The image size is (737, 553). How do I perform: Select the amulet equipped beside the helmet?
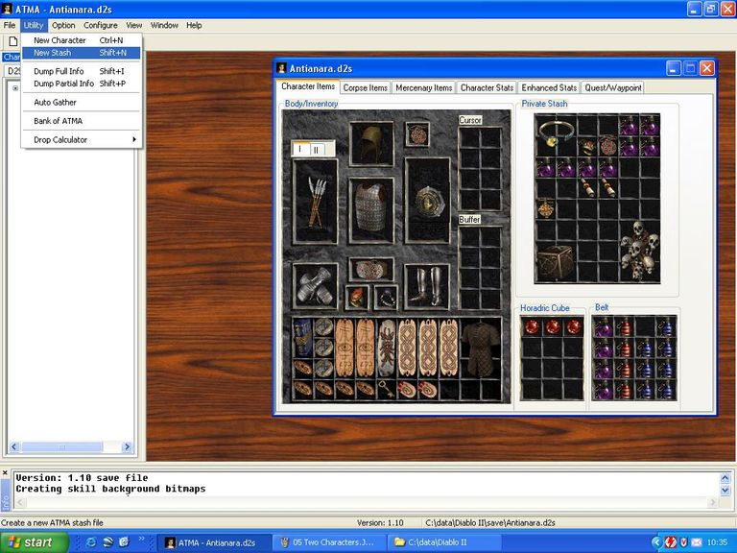tap(416, 134)
